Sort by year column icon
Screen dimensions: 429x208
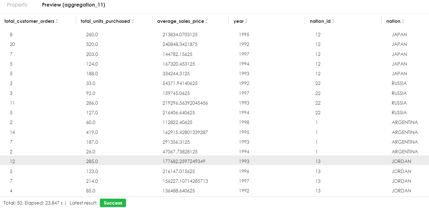tap(246, 21)
